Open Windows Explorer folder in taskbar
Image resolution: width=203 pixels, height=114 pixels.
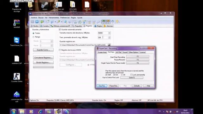coord(22,111)
